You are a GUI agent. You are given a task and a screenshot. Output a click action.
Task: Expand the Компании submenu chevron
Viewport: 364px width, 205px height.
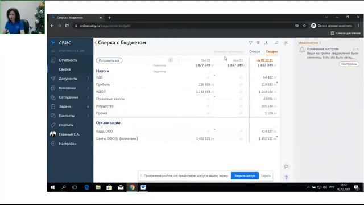[88, 88]
